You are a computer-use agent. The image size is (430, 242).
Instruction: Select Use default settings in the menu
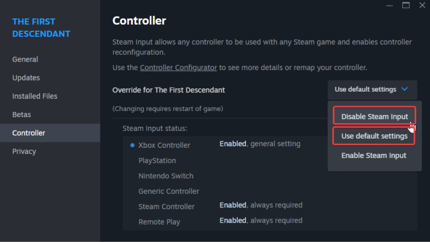click(373, 136)
